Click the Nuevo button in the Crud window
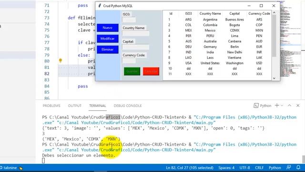Screen dimensions: 305x172 pos(108,28)
